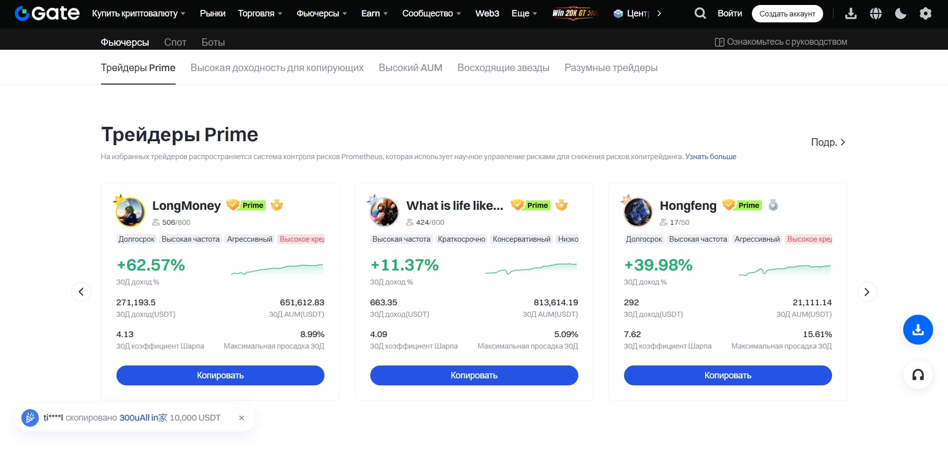
Task: Click the Создать аккаунт button
Action: pyautogui.click(x=787, y=13)
